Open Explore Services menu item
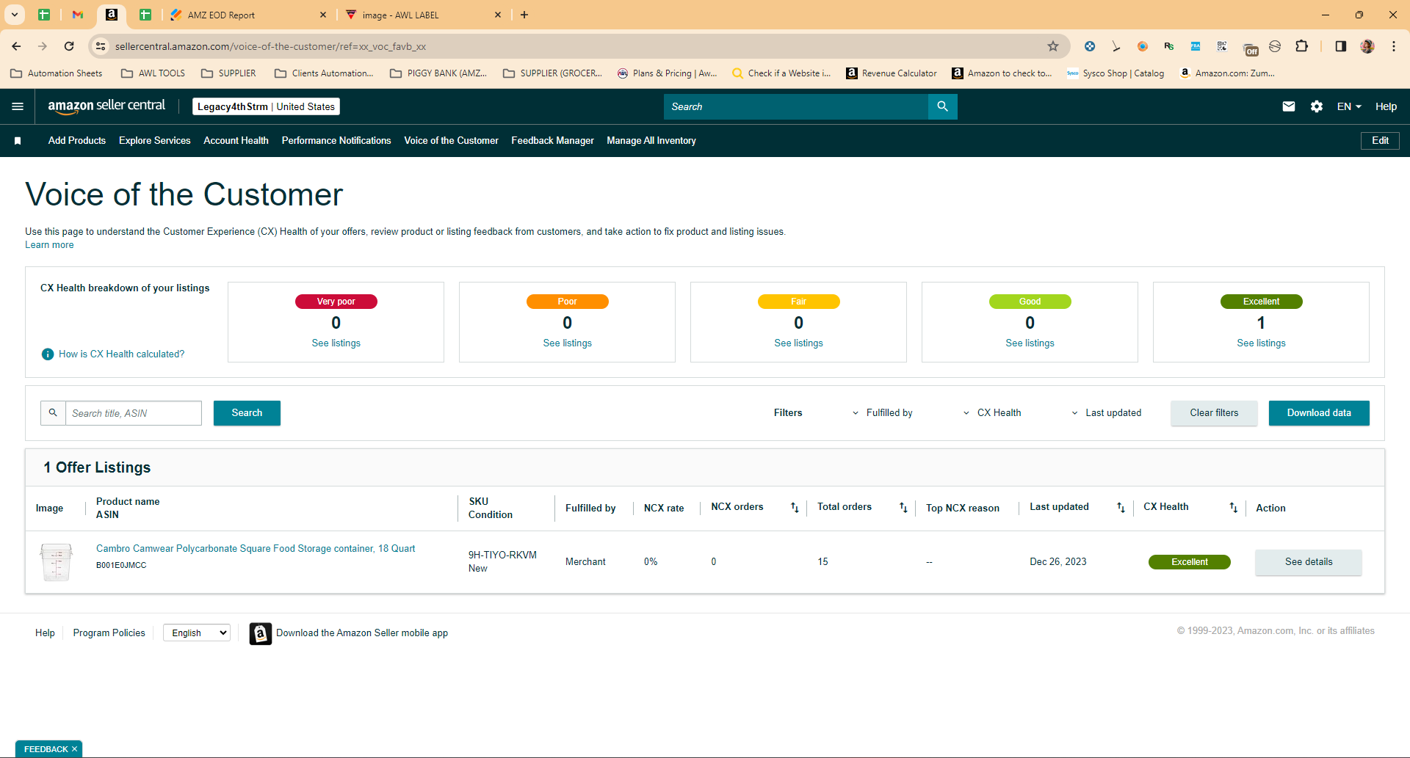 coord(154,141)
